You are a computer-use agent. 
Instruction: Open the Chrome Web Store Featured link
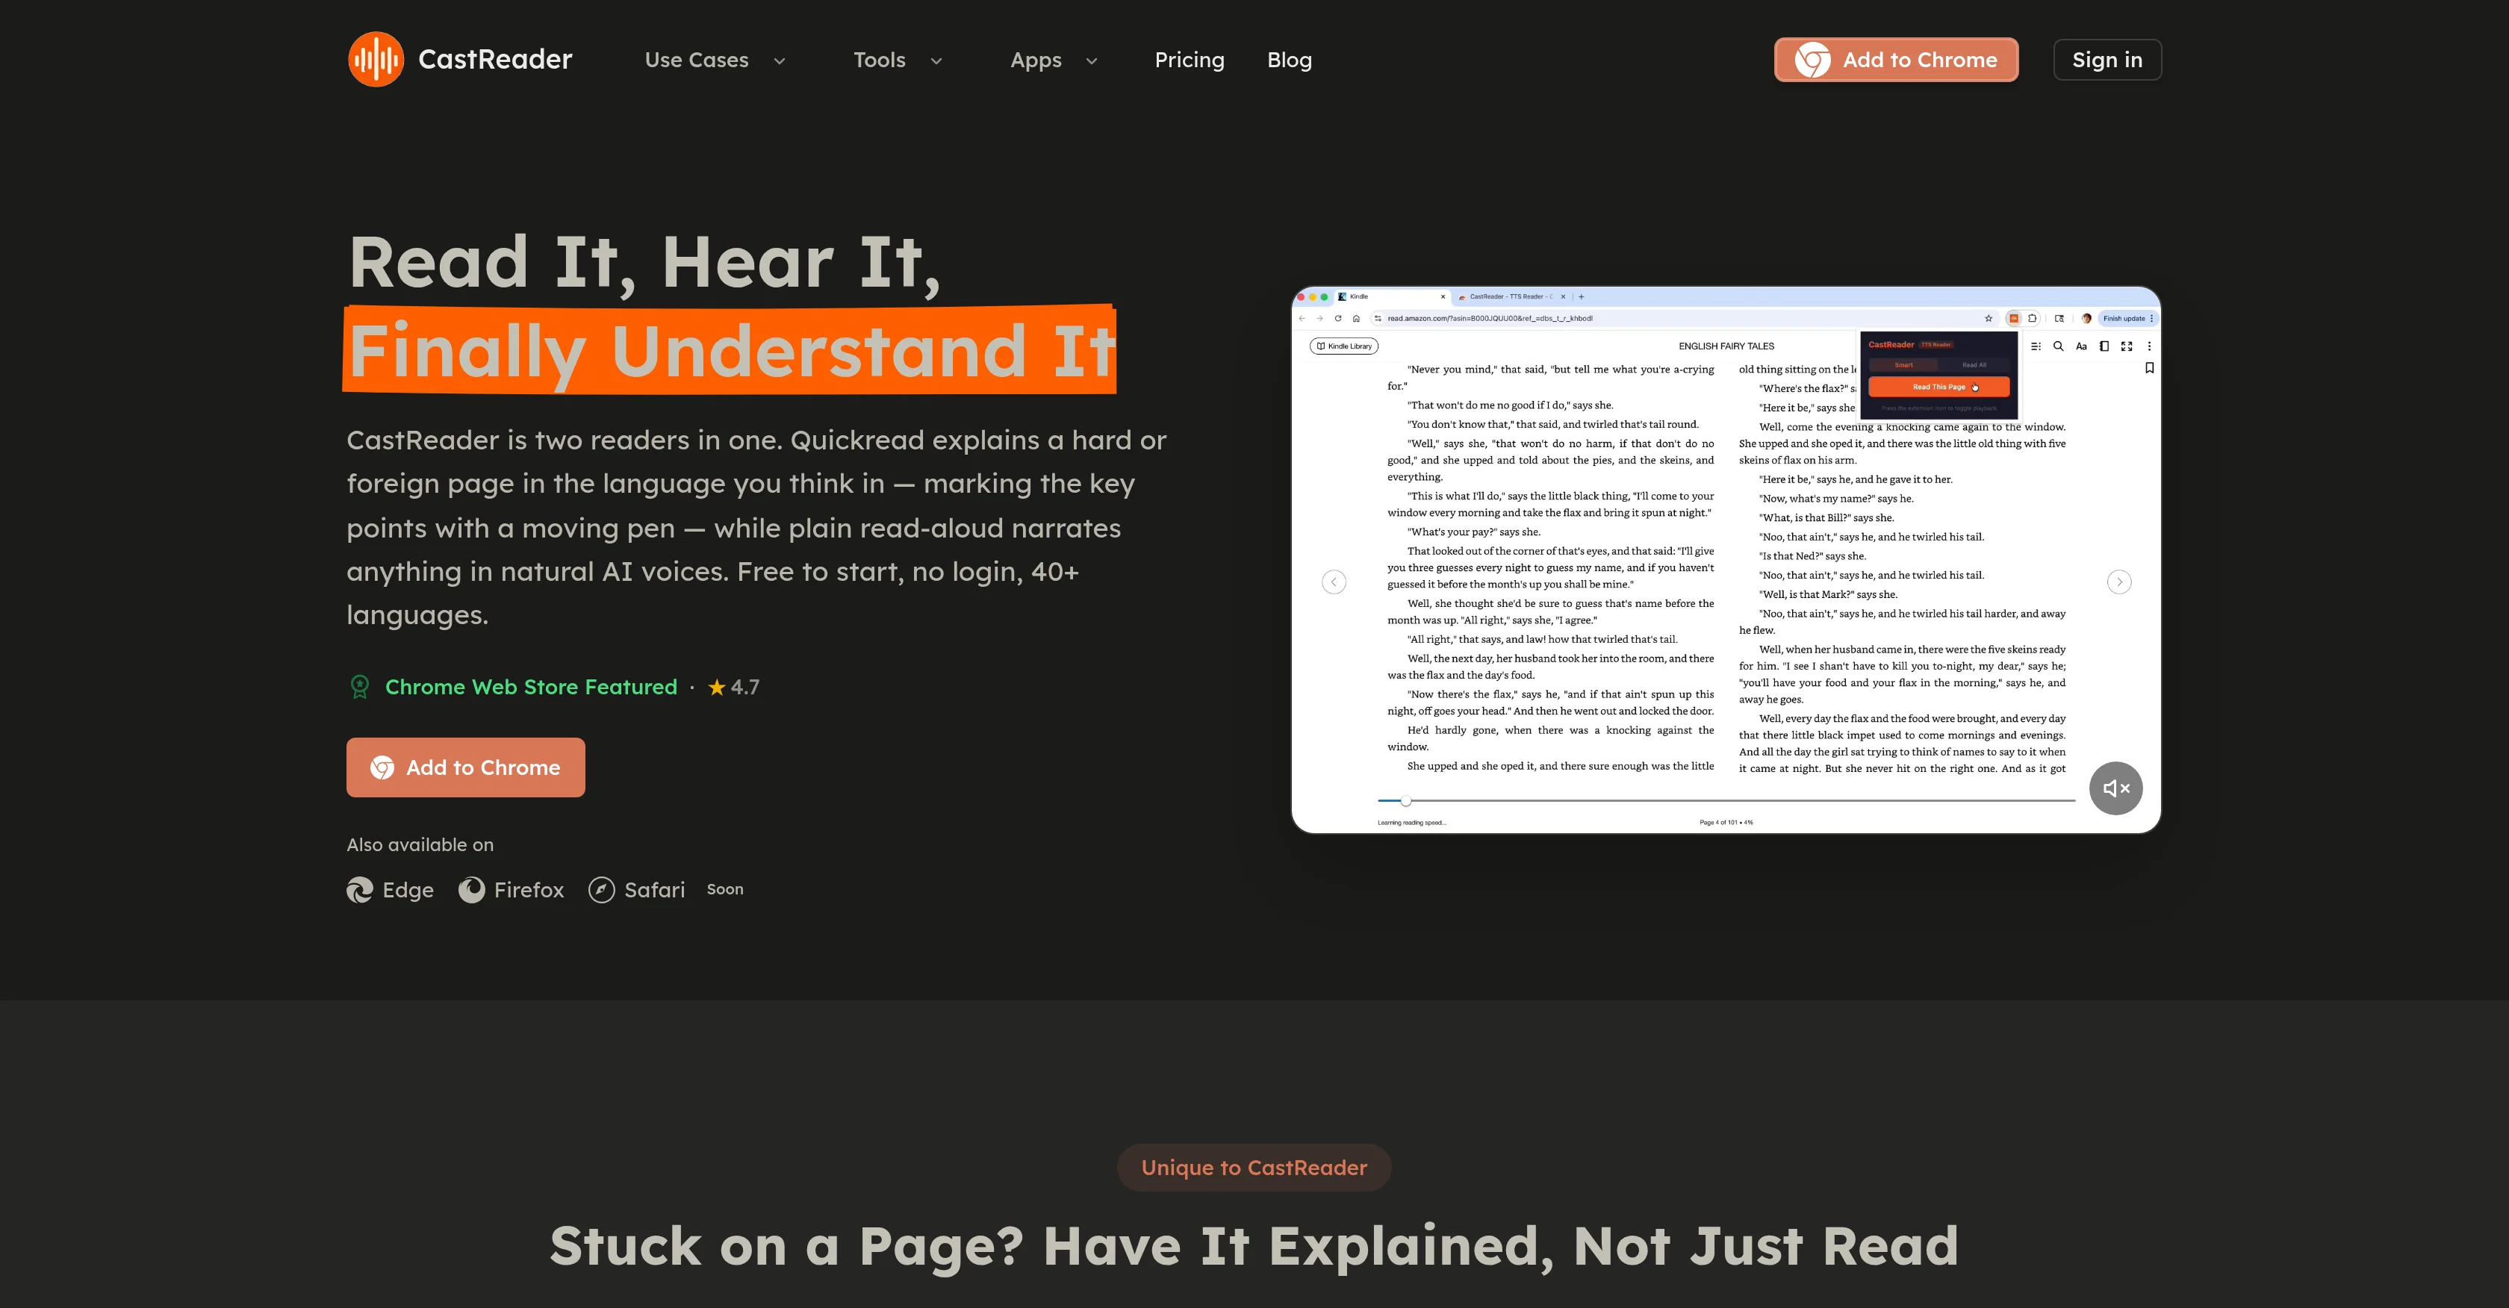tap(531, 688)
